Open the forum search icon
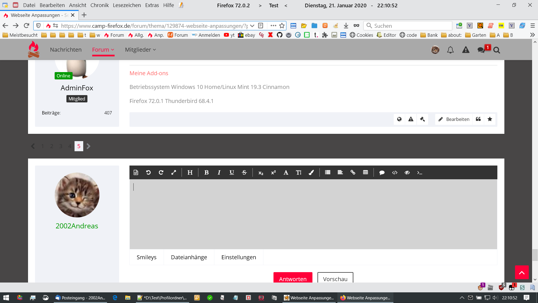Image resolution: width=538 pixels, height=303 pixels. coord(497,50)
